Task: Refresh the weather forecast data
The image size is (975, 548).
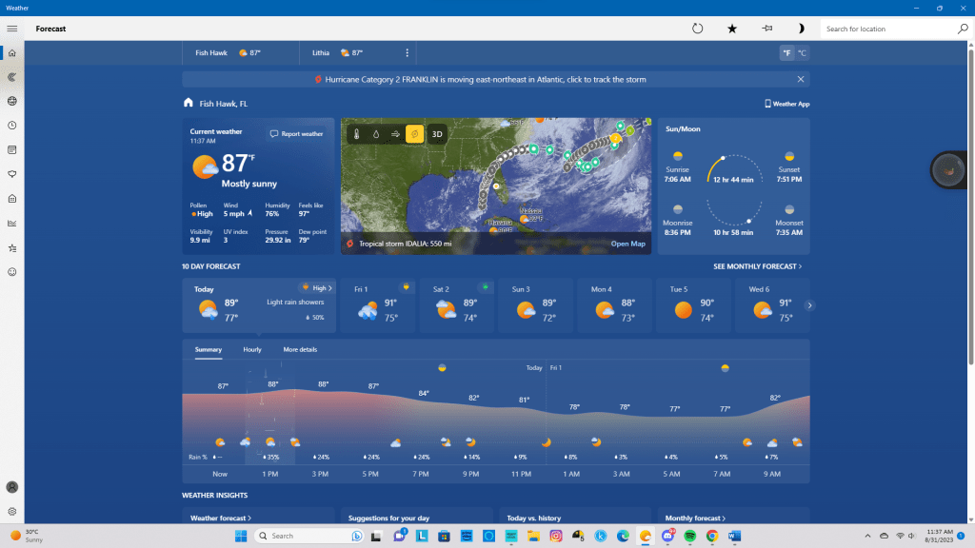Action: pos(697,29)
